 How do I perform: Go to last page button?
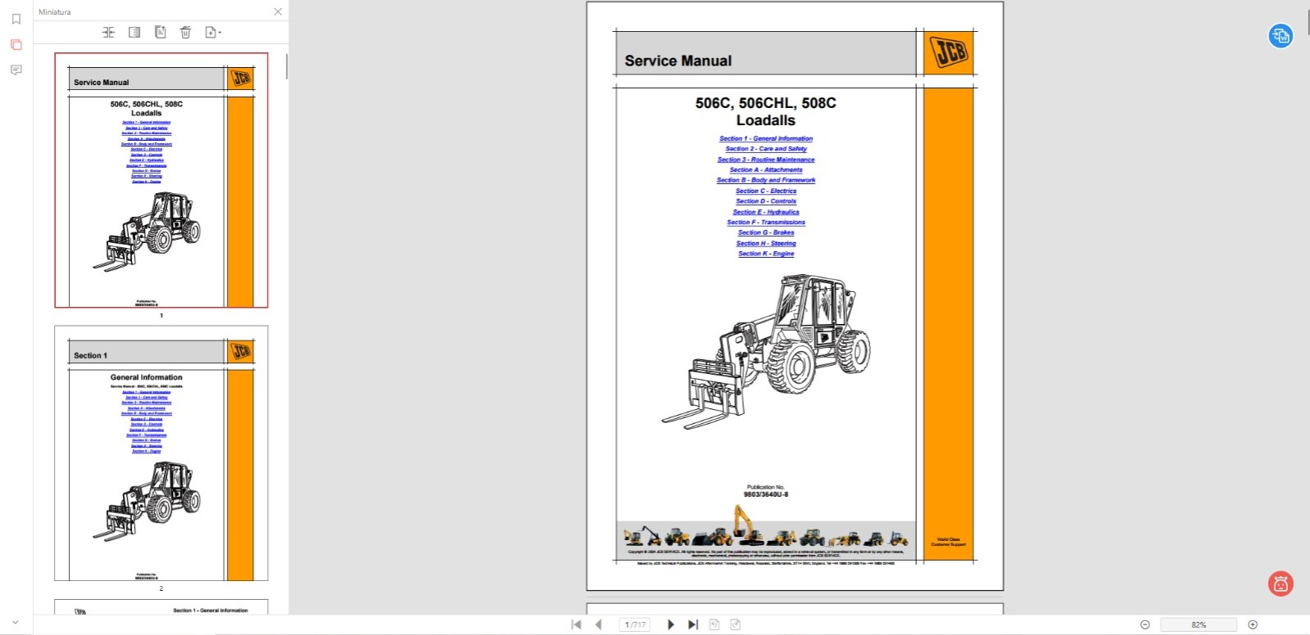[693, 624]
